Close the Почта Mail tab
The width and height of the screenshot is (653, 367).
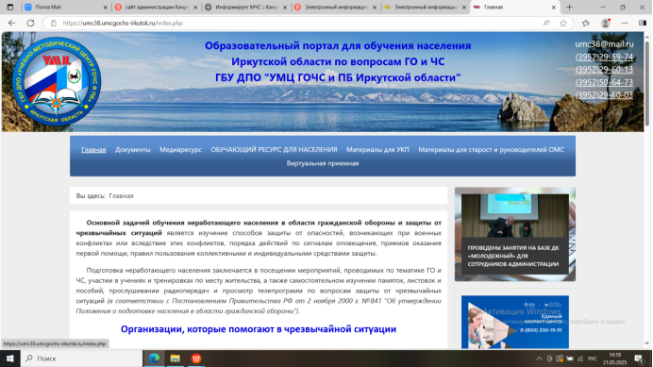pyautogui.click(x=105, y=8)
